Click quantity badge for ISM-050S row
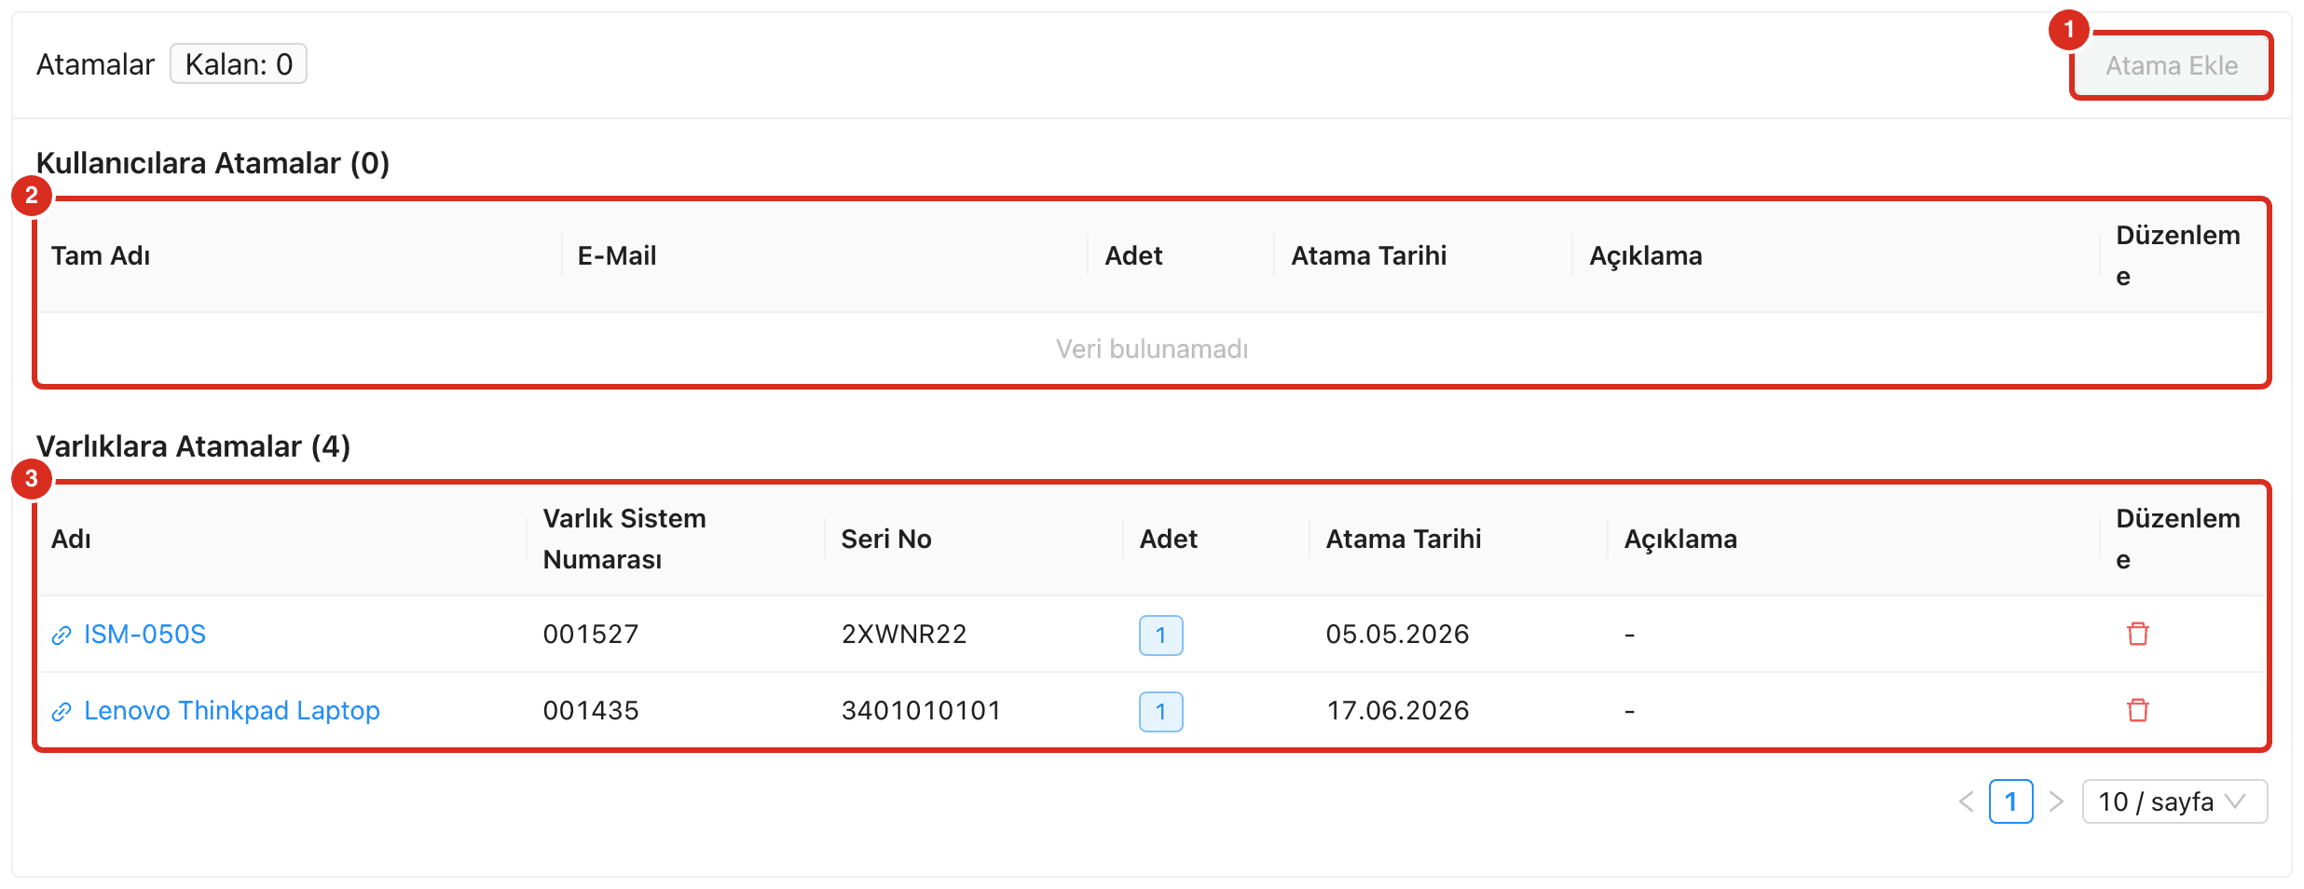2304x889 pixels. (1160, 636)
